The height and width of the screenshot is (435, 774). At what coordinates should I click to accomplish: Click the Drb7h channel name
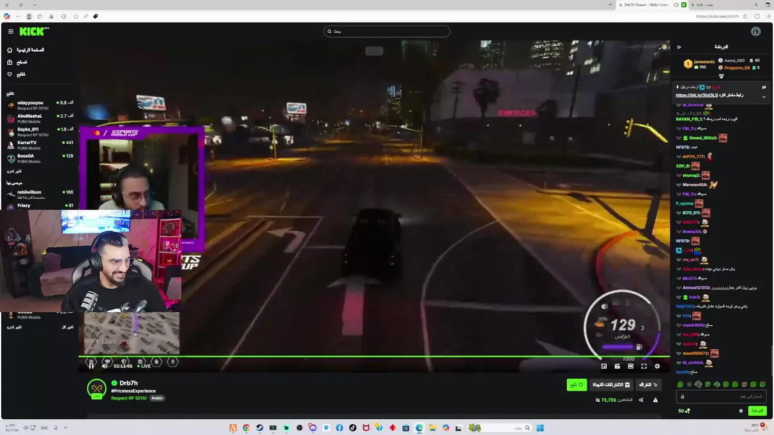coord(128,383)
